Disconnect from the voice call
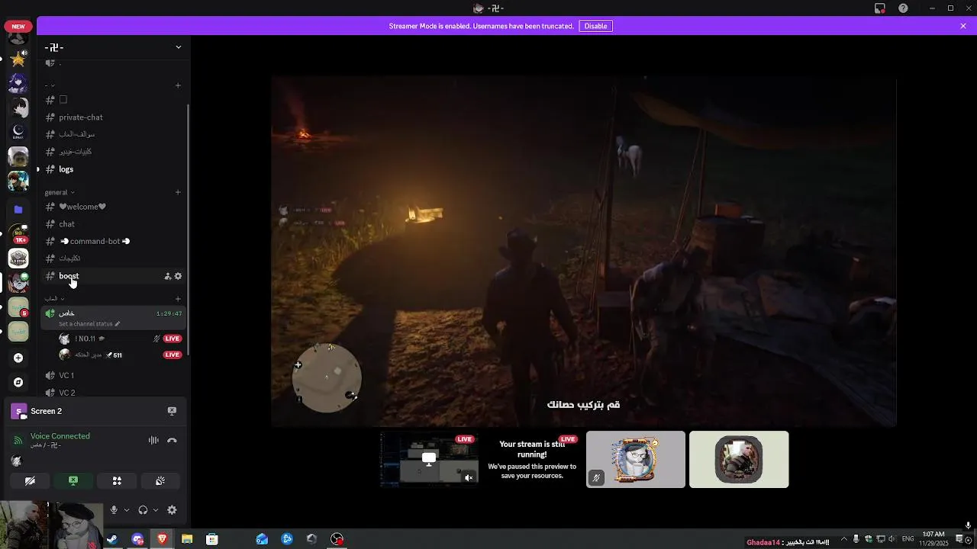This screenshot has width=977, height=549. pos(172,440)
